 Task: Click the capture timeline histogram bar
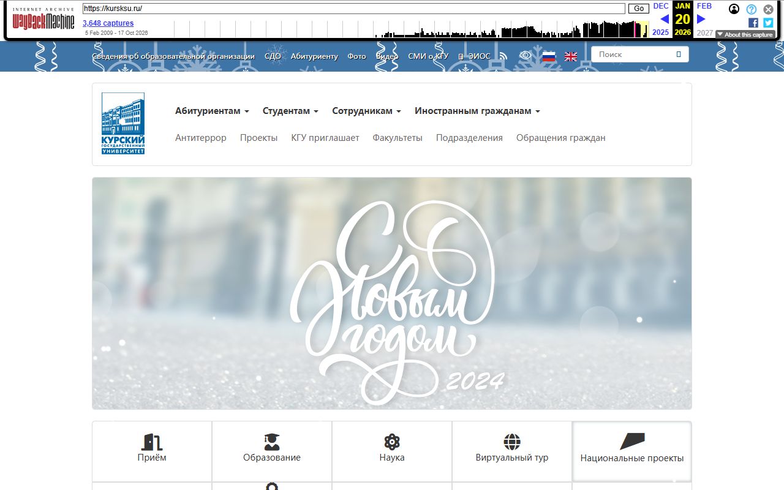pos(412,29)
